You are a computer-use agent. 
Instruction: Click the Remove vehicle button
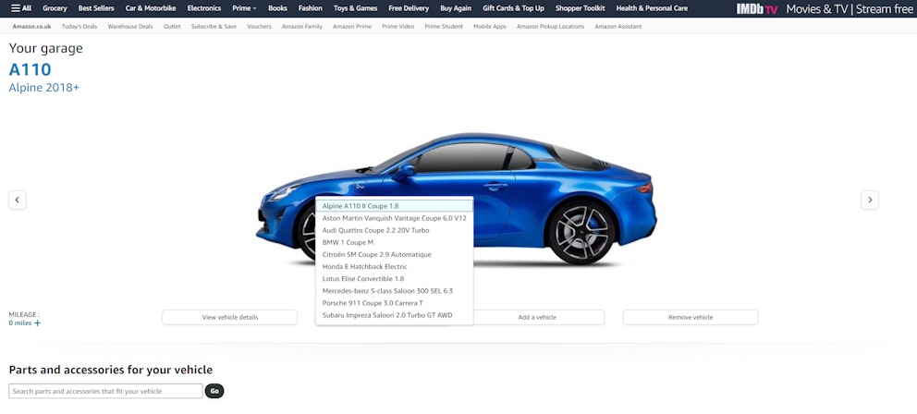690,317
